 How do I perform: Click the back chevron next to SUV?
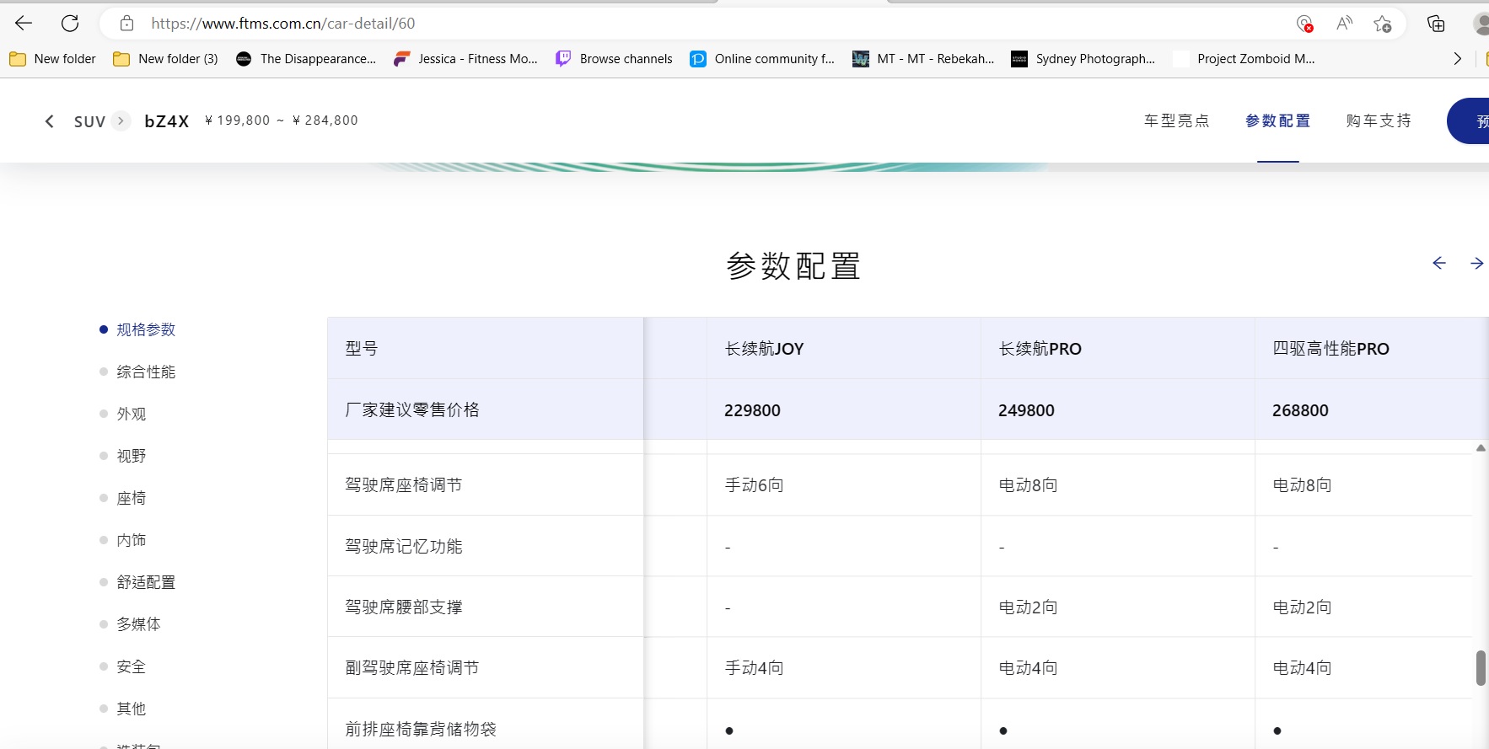click(50, 121)
